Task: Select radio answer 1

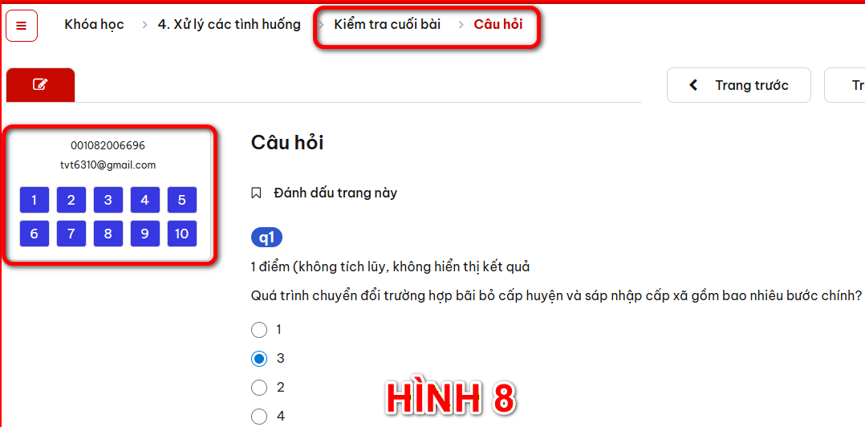Action: 258,330
